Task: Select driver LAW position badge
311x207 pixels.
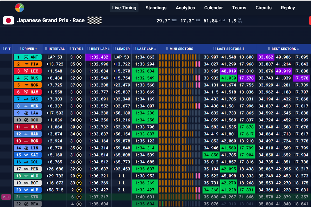Action: [27, 113]
